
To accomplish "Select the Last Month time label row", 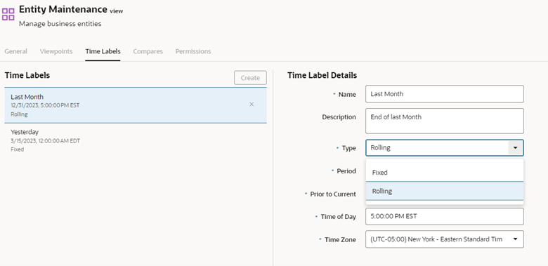I will [136, 105].
